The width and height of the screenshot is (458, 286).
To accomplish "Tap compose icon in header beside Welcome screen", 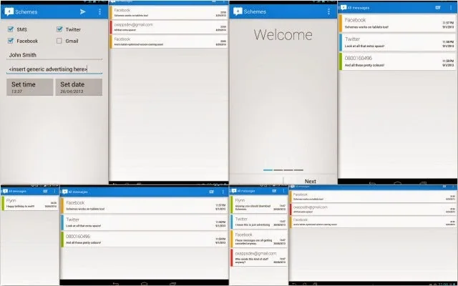I will (438, 8).
